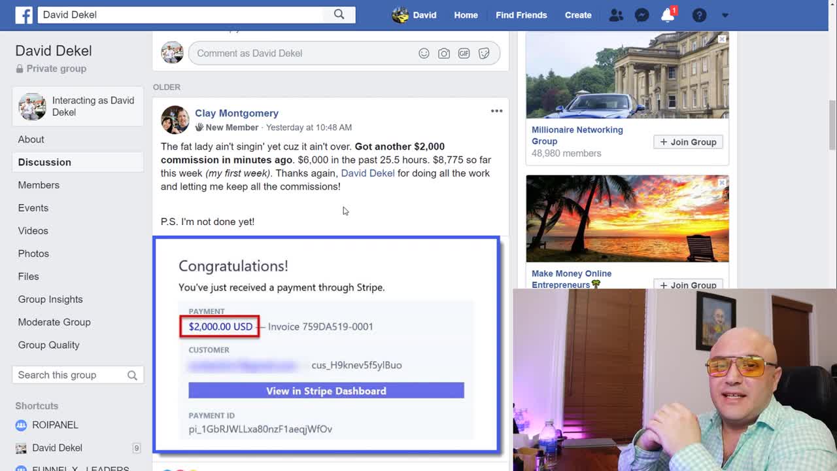Image resolution: width=837 pixels, height=471 pixels.
Task: Open Group Insights in the sidebar
Action: (50, 300)
